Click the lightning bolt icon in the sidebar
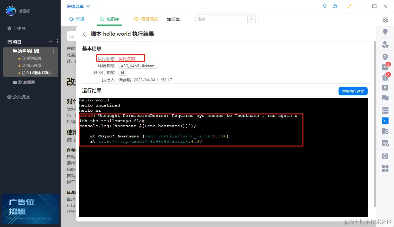394x227 pixels. click(x=385, y=88)
